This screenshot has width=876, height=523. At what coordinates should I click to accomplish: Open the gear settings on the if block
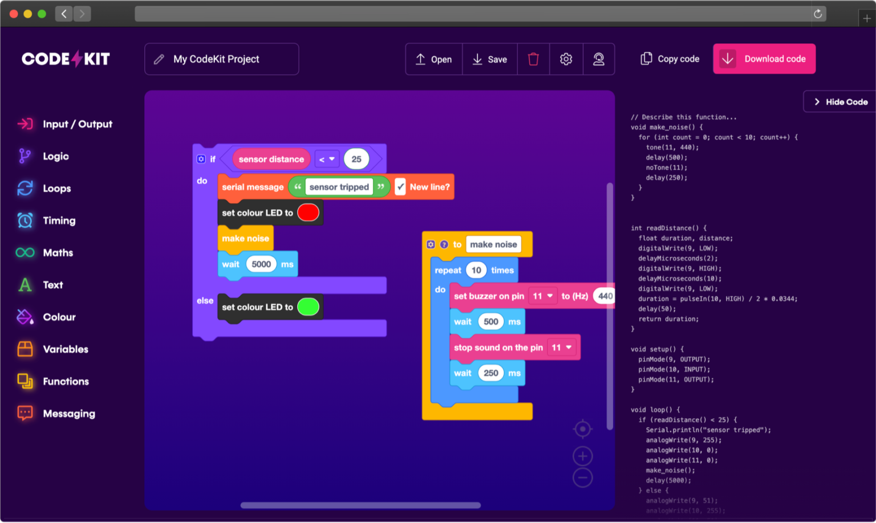click(201, 159)
